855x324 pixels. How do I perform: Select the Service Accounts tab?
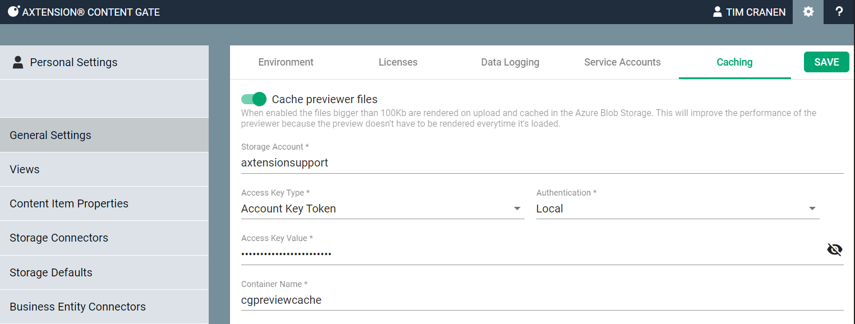[622, 62]
